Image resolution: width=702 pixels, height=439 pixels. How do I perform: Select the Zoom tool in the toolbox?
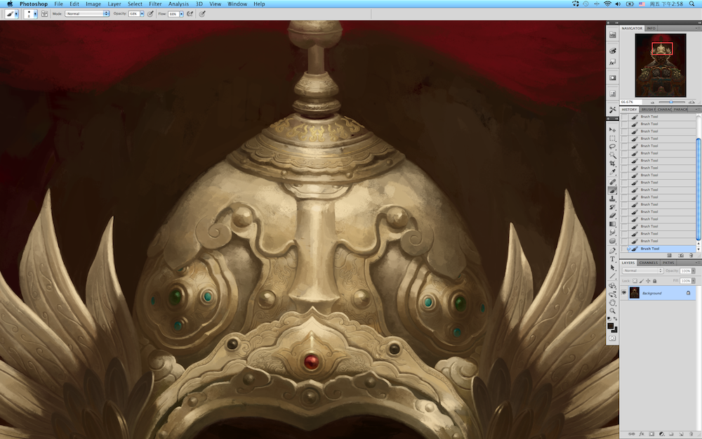coord(612,310)
